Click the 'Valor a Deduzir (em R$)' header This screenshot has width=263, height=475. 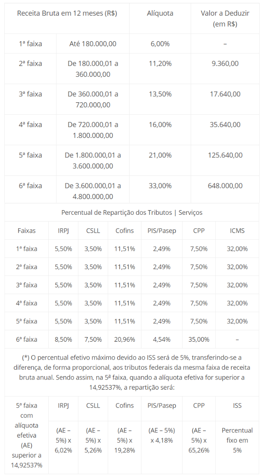(x=225, y=19)
